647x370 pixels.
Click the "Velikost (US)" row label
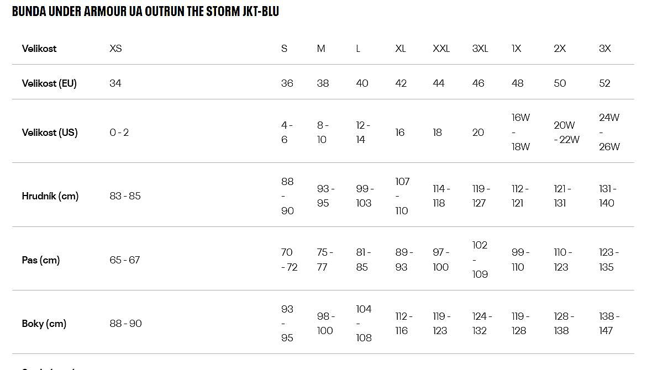(50, 133)
